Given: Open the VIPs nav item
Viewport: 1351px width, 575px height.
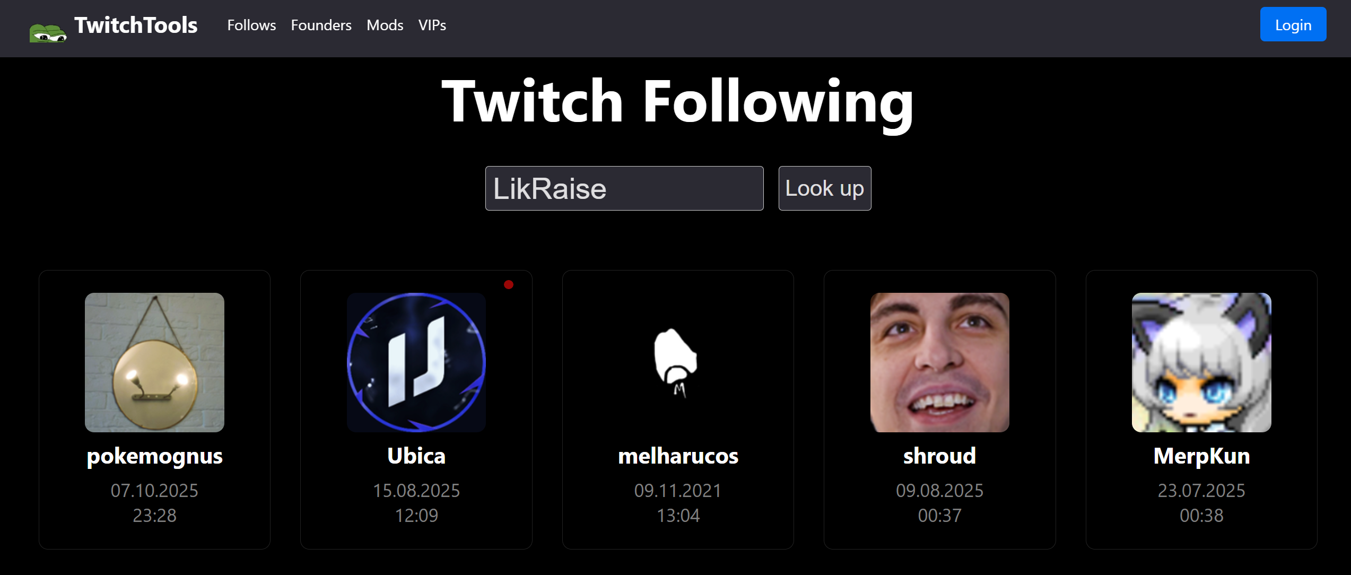Looking at the screenshot, I should 432,25.
